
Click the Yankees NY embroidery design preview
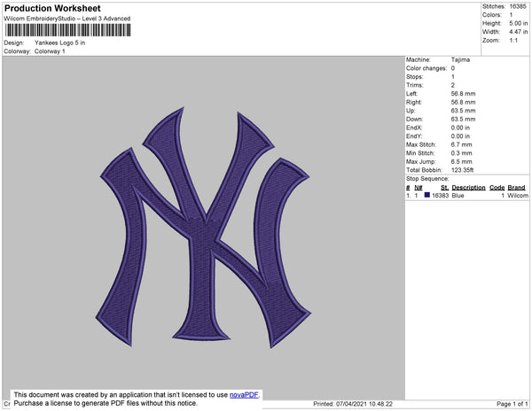point(203,228)
